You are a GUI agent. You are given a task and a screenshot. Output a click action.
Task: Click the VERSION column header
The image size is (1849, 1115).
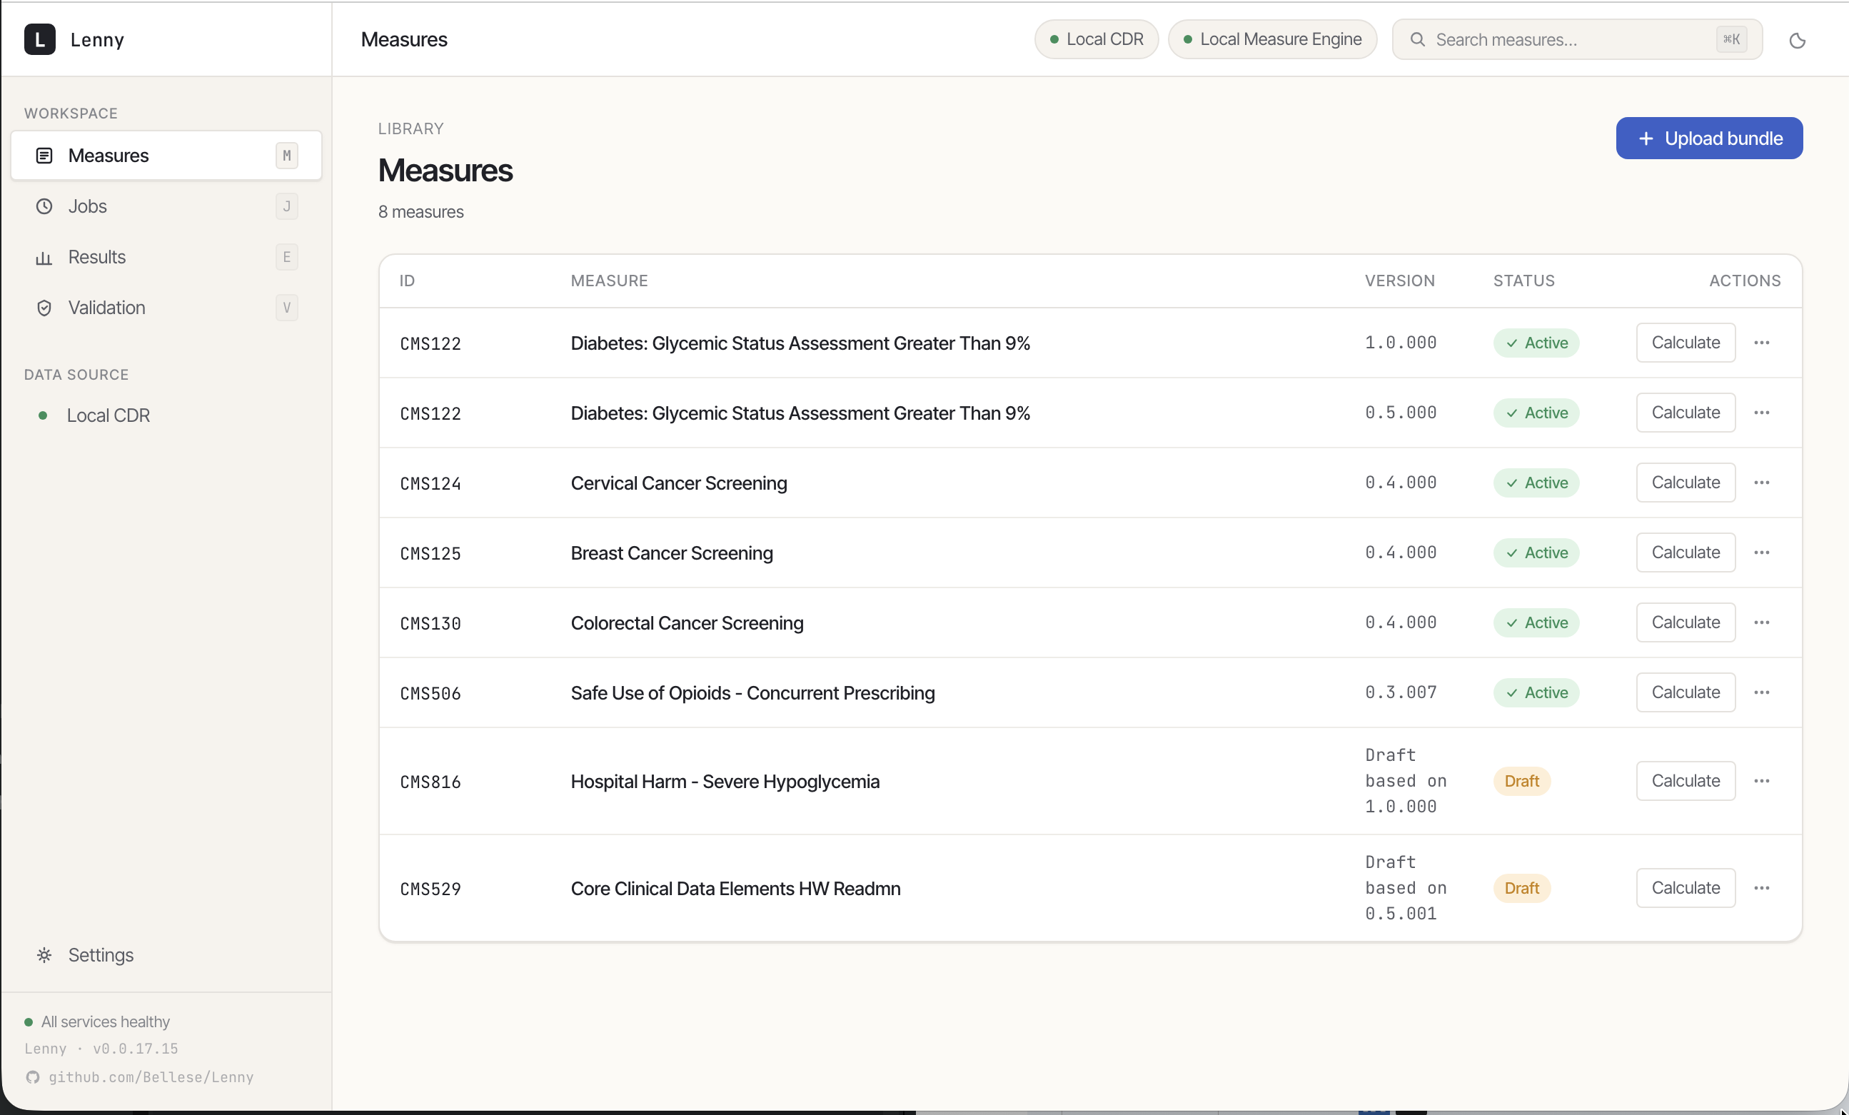click(1399, 281)
